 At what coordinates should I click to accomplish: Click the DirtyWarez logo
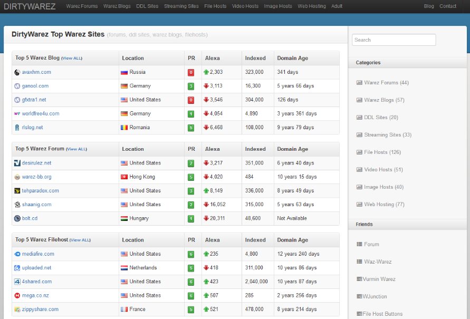coord(30,6)
